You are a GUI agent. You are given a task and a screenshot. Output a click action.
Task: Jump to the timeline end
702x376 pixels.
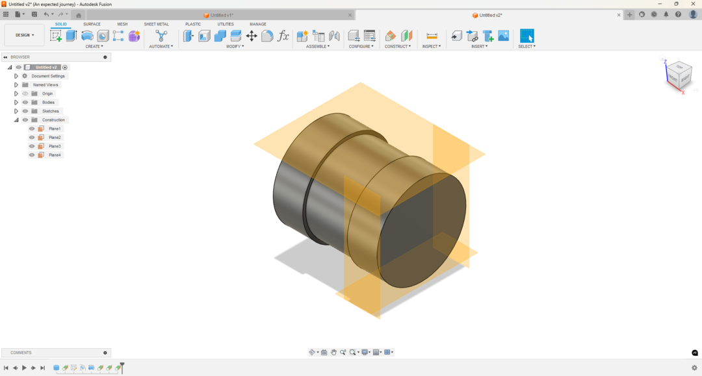(42, 368)
